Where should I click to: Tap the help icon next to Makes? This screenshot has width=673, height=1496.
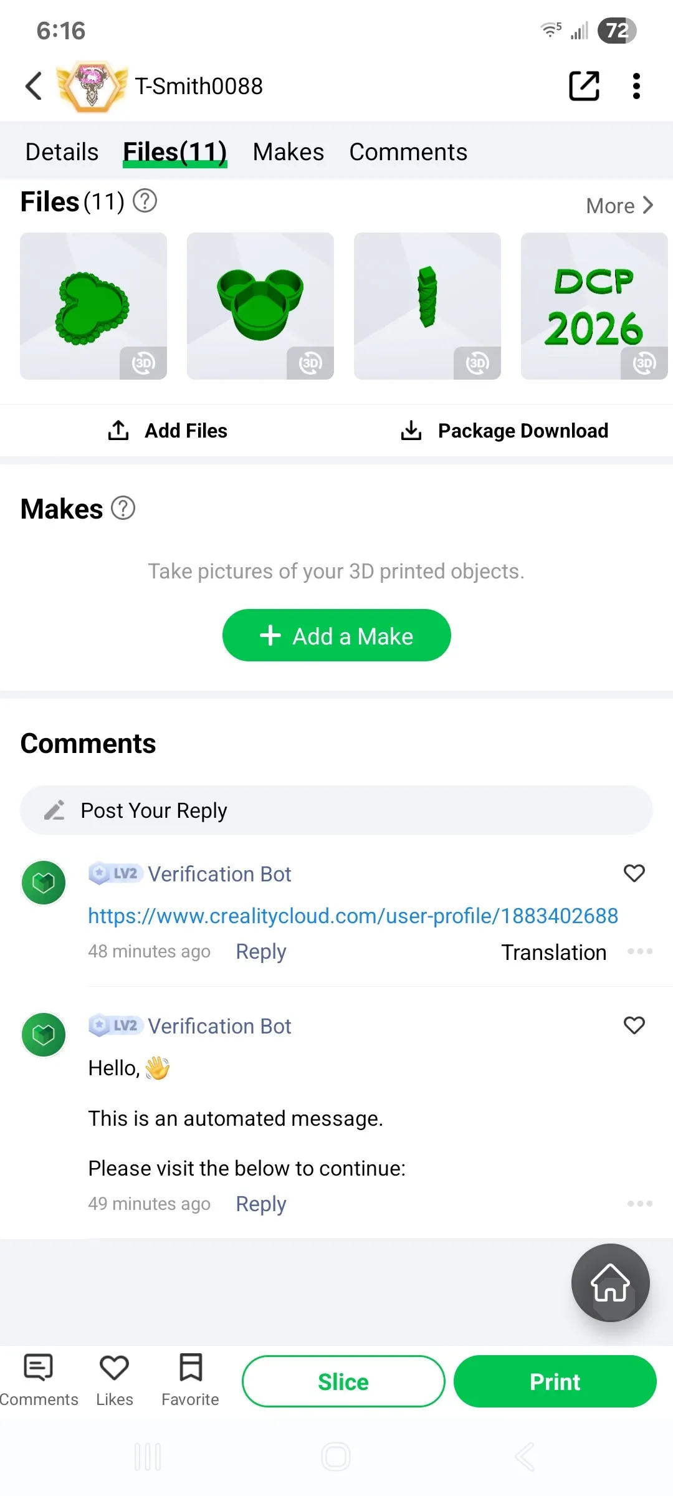[123, 508]
